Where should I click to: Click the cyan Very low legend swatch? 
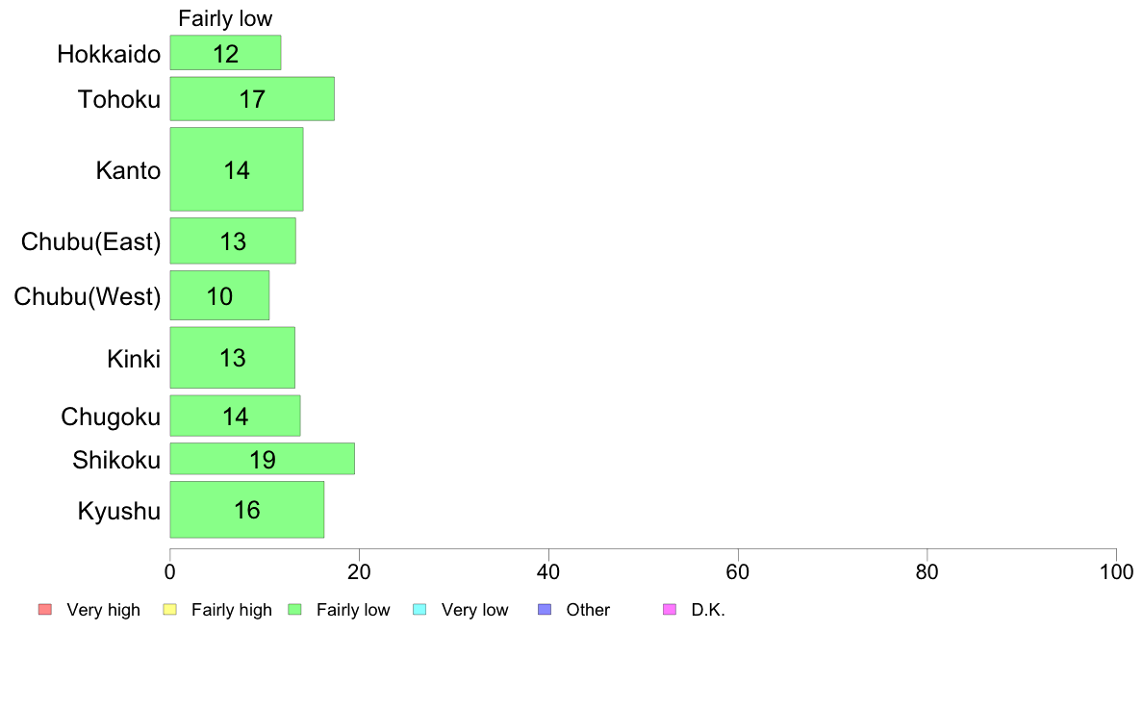(x=419, y=609)
